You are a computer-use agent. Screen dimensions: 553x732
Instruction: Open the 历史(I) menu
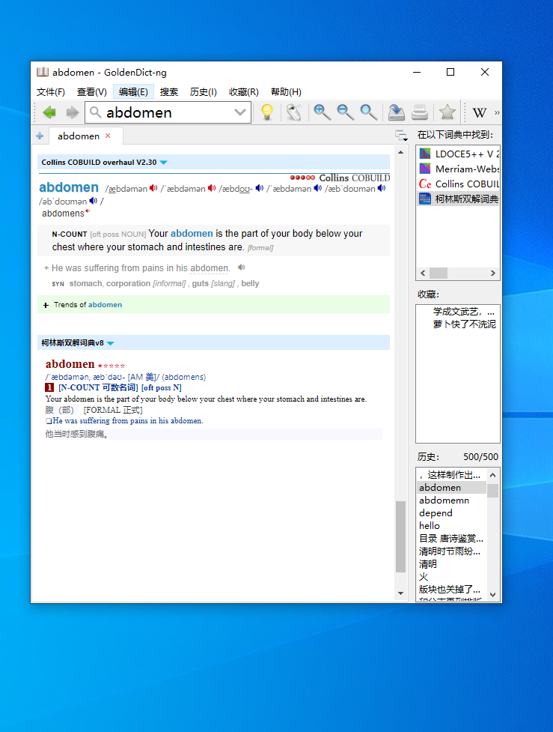tap(204, 92)
